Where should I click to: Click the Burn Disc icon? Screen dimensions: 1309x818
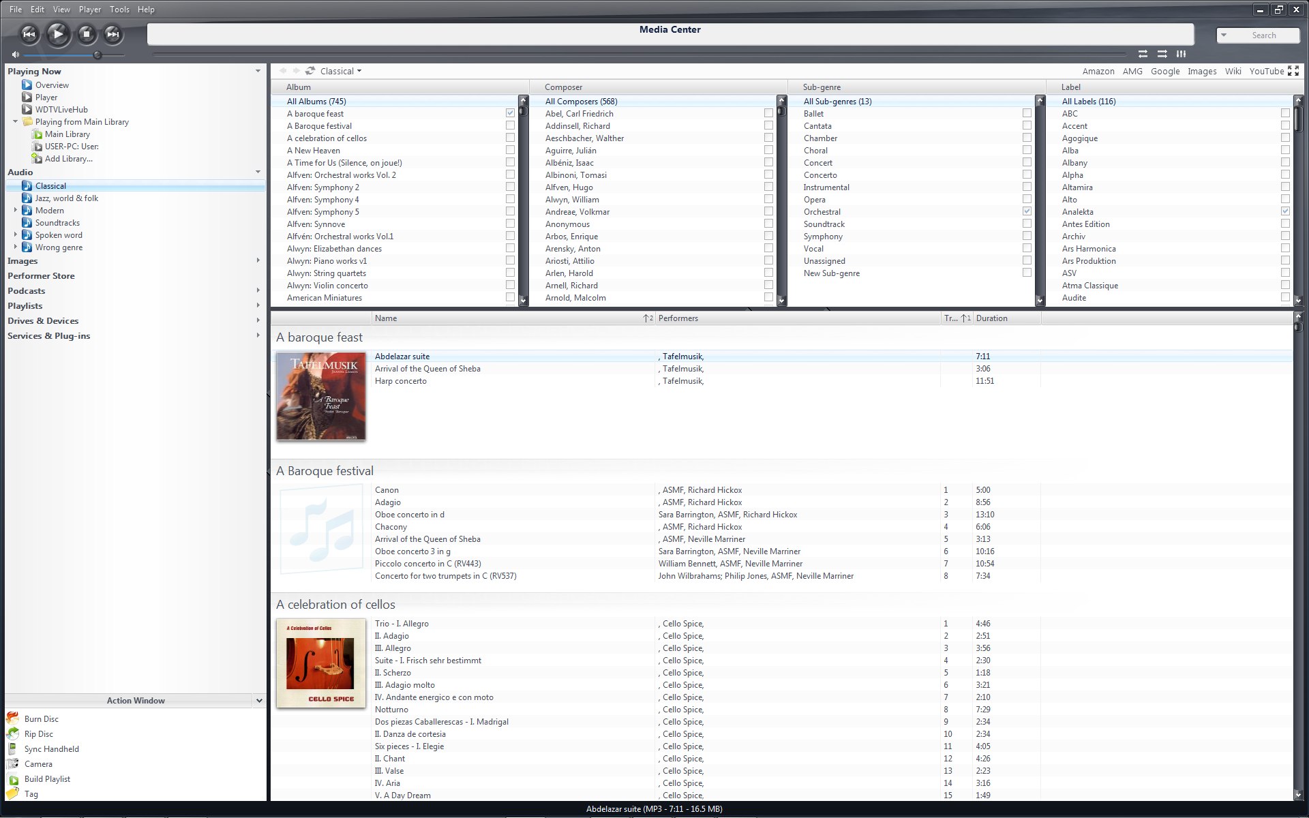point(12,718)
